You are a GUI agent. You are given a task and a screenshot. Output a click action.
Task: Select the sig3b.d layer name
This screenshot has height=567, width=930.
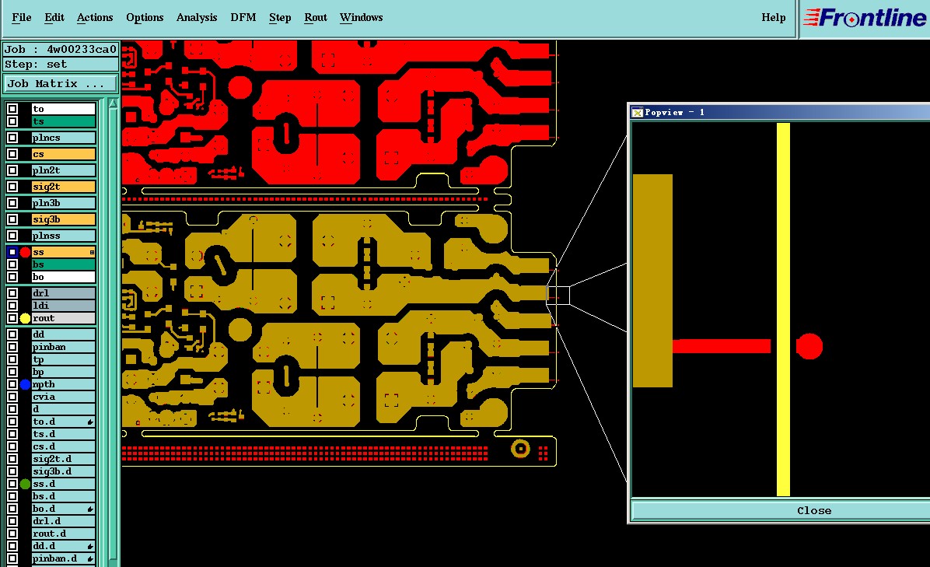(x=64, y=472)
